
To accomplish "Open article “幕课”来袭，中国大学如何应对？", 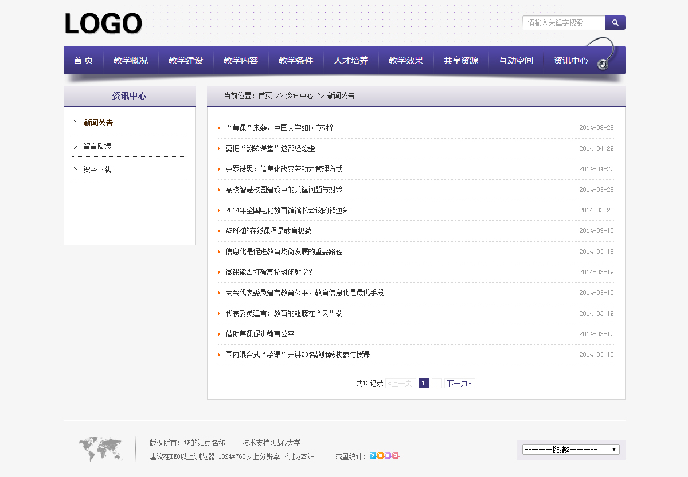I will click(279, 128).
